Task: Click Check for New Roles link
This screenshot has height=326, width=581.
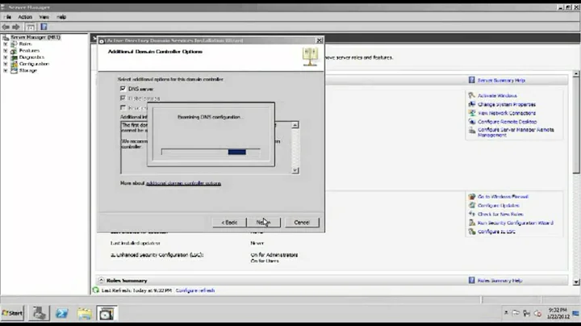Action: click(x=500, y=214)
